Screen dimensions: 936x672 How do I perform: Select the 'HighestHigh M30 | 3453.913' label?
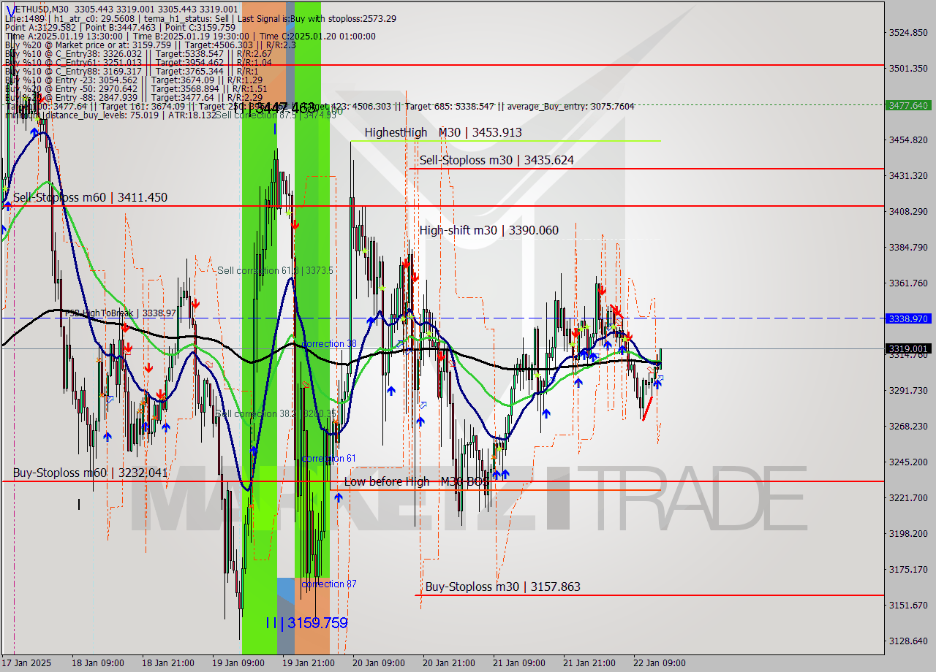tap(443, 132)
